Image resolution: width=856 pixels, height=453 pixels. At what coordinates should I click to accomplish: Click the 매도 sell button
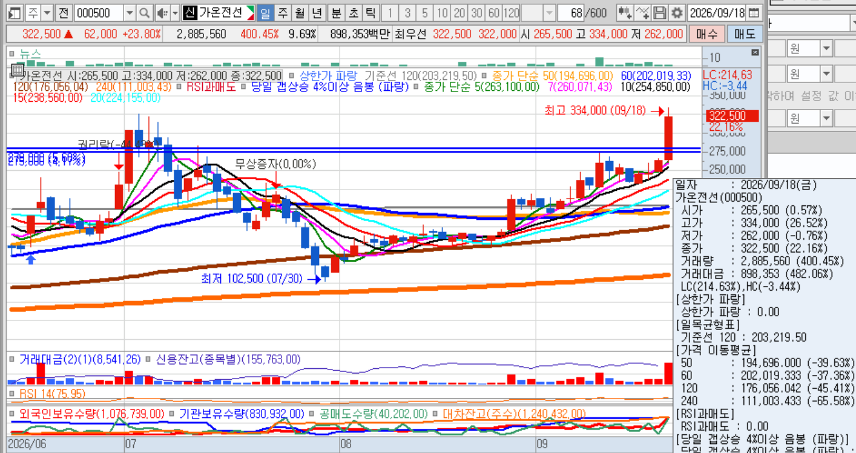tap(745, 34)
